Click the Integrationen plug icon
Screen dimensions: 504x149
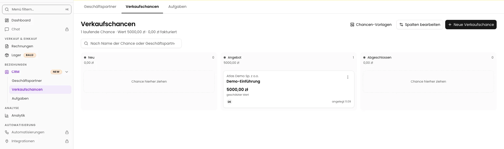[7, 141]
